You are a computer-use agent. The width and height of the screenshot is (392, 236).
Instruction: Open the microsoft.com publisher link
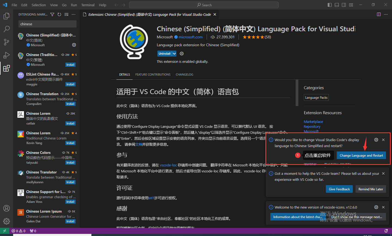coord(191,37)
